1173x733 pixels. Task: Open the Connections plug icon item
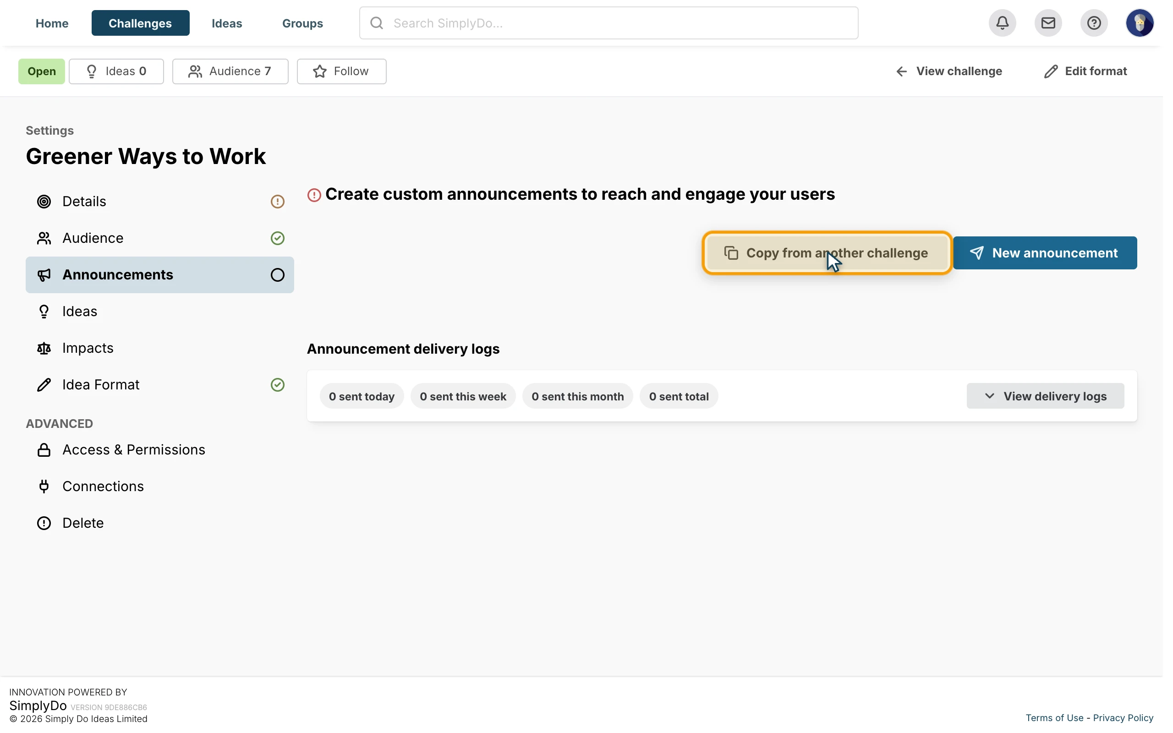[159, 486]
